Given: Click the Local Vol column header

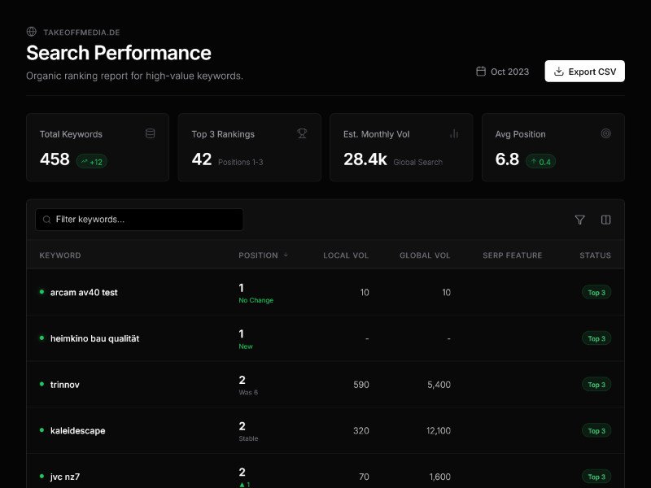Looking at the screenshot, I should tap(346, 255).
